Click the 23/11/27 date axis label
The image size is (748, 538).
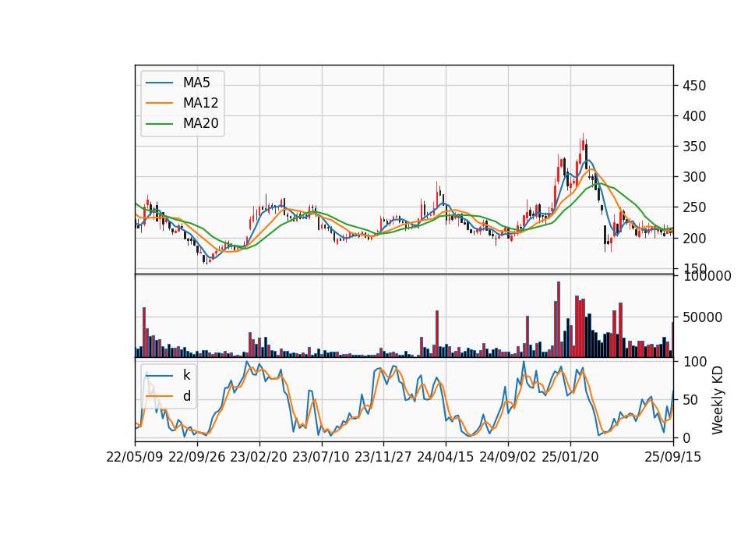[x=383, y=457]
